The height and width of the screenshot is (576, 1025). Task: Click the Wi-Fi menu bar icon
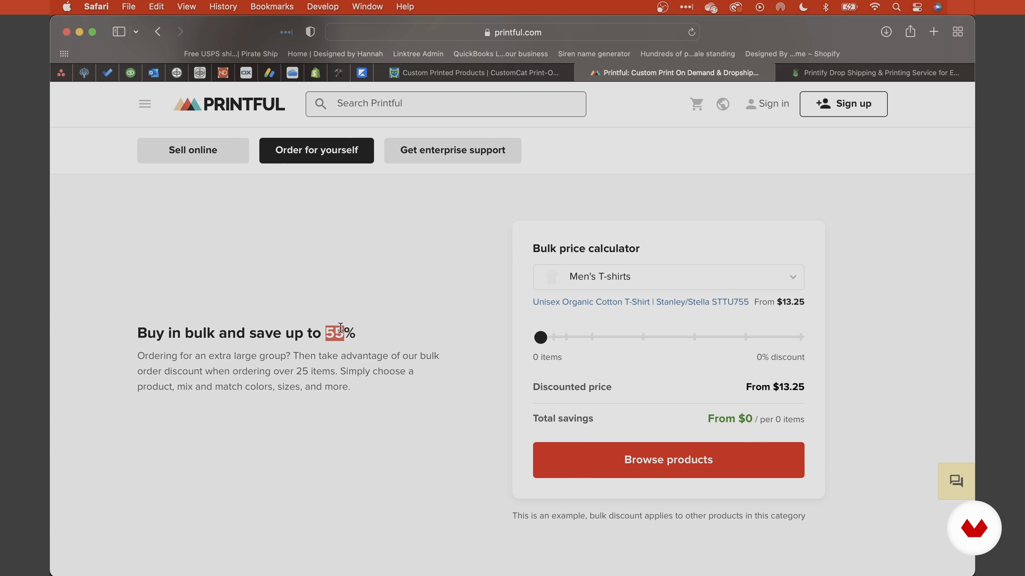(x=875, y=7)
